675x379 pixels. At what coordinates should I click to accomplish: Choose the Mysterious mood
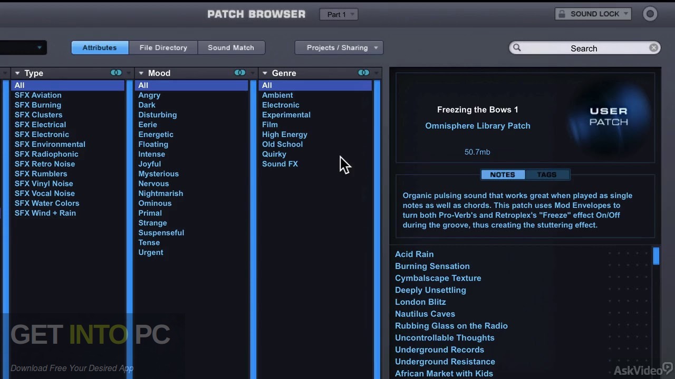tap(159, 174)
